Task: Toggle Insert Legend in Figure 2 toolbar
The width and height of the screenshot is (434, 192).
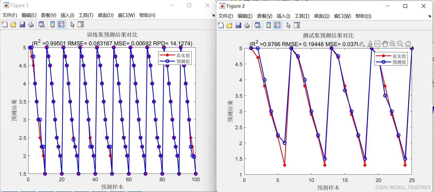Action: pos(277,25)
